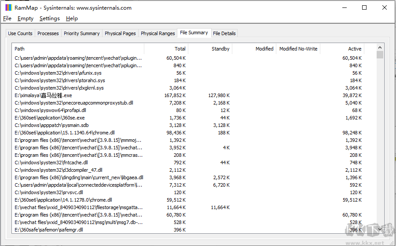Select the connecteddevicesplatform path row
Viewport: 396px width, 246px height.
[188, 185]
